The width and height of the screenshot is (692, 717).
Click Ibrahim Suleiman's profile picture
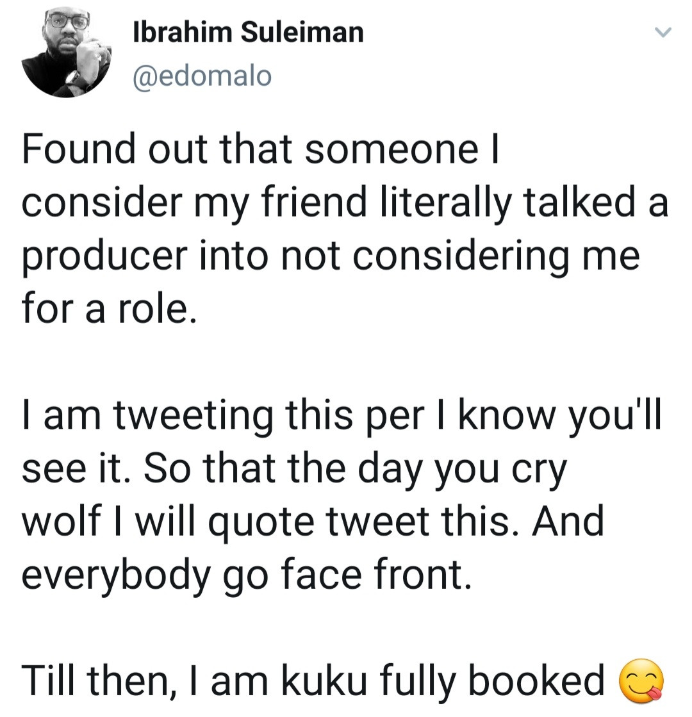coord(66,54)
